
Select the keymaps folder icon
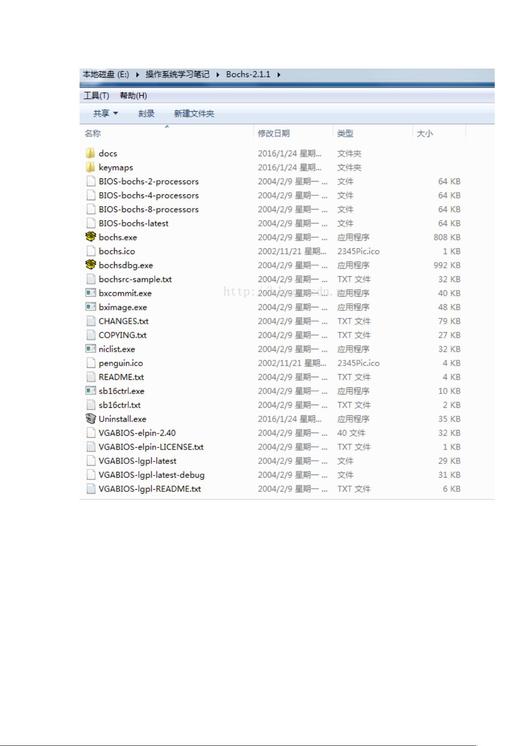[91, 167]
